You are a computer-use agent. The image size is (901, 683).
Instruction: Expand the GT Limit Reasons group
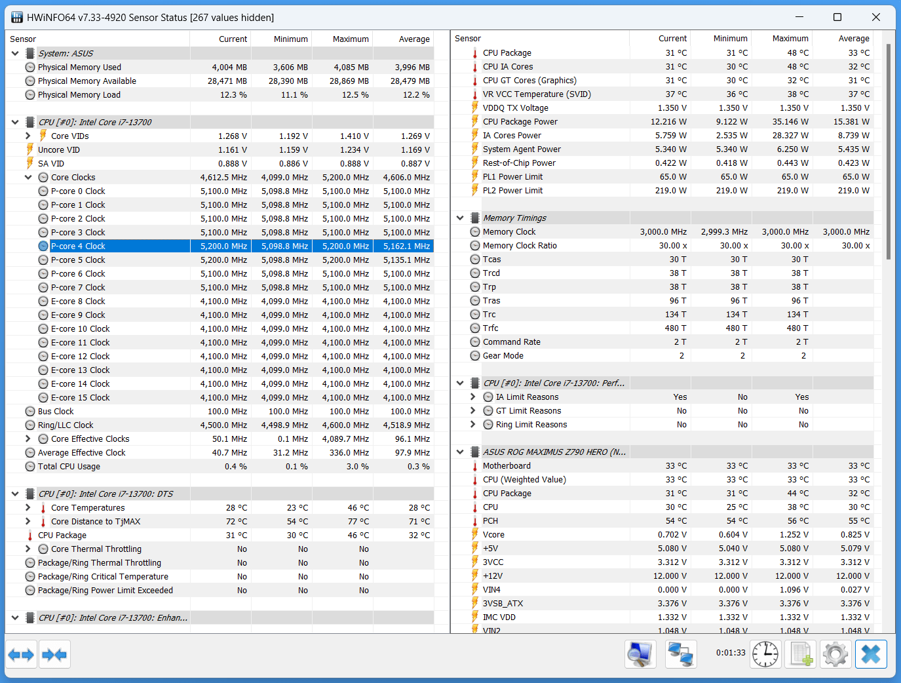473,410
